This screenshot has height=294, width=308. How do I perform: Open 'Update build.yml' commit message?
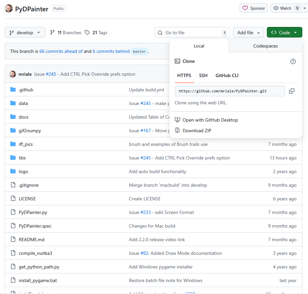coord(146,90)
